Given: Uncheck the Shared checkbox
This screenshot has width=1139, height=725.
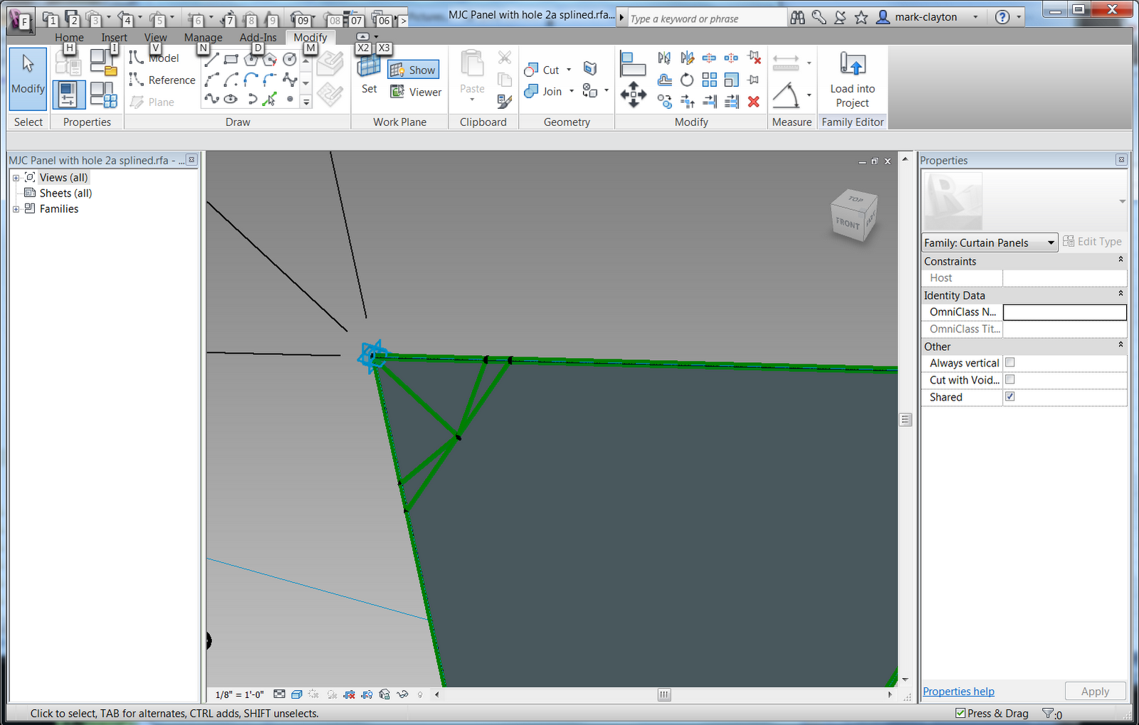Looking at the screenshot, I should [x=1009, y=396].
